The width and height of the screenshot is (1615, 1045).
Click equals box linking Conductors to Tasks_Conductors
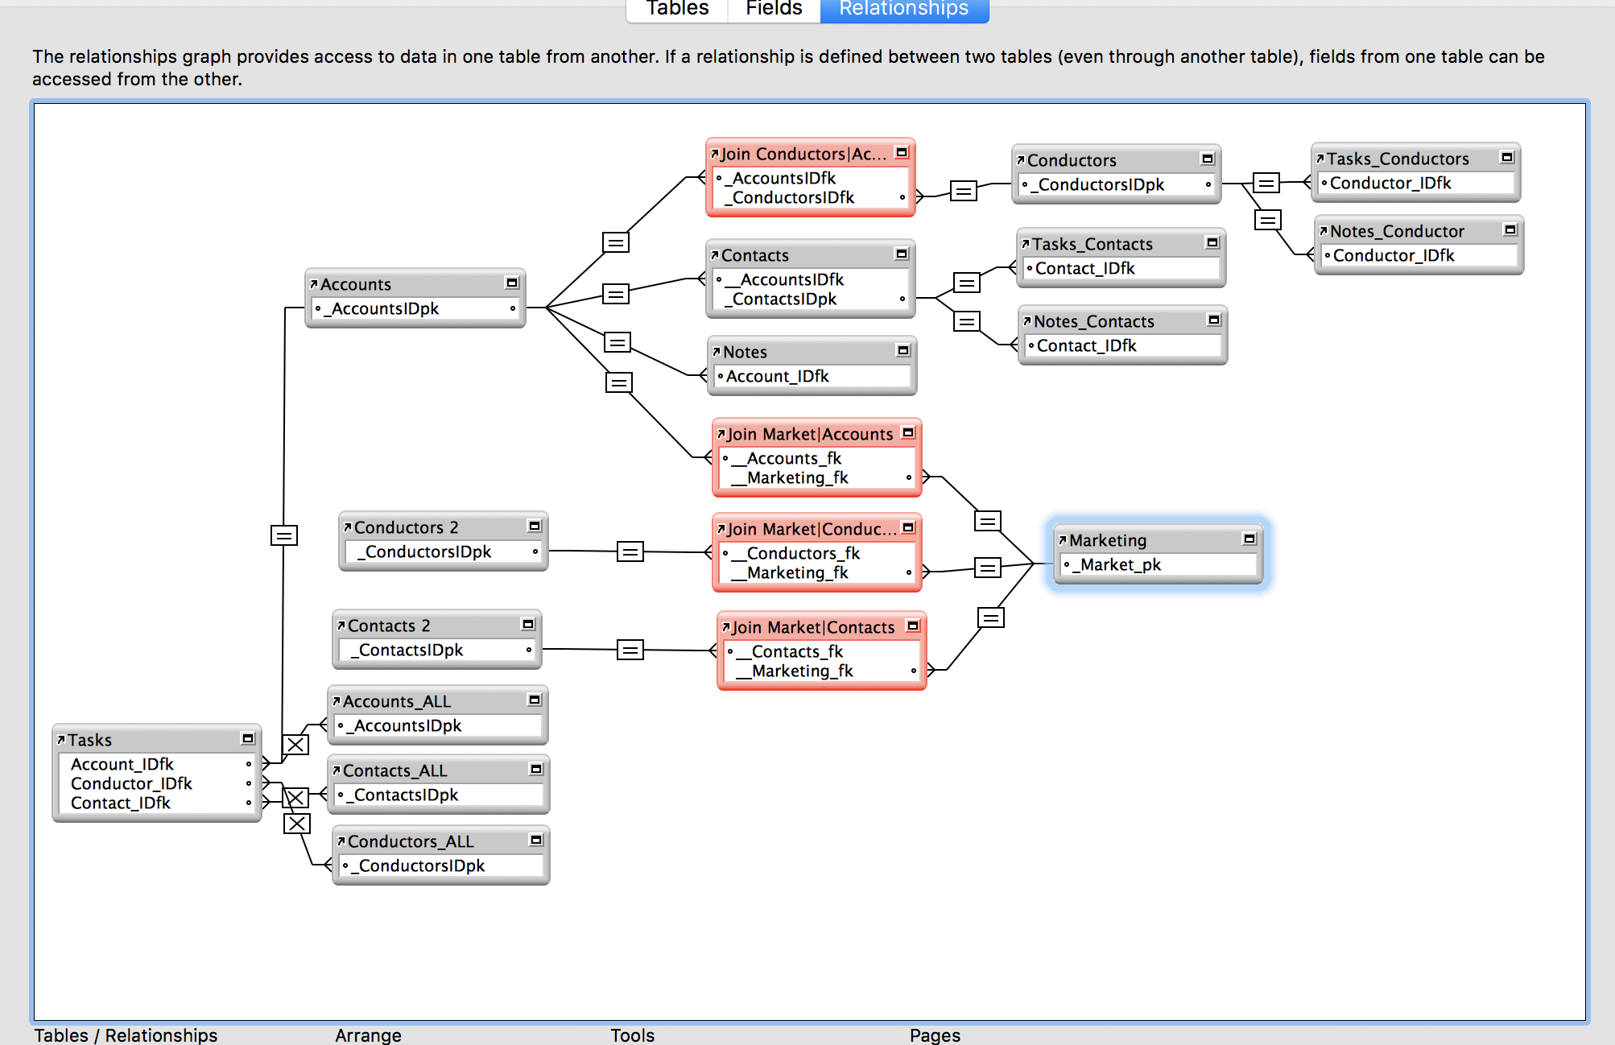(1266, 183)
